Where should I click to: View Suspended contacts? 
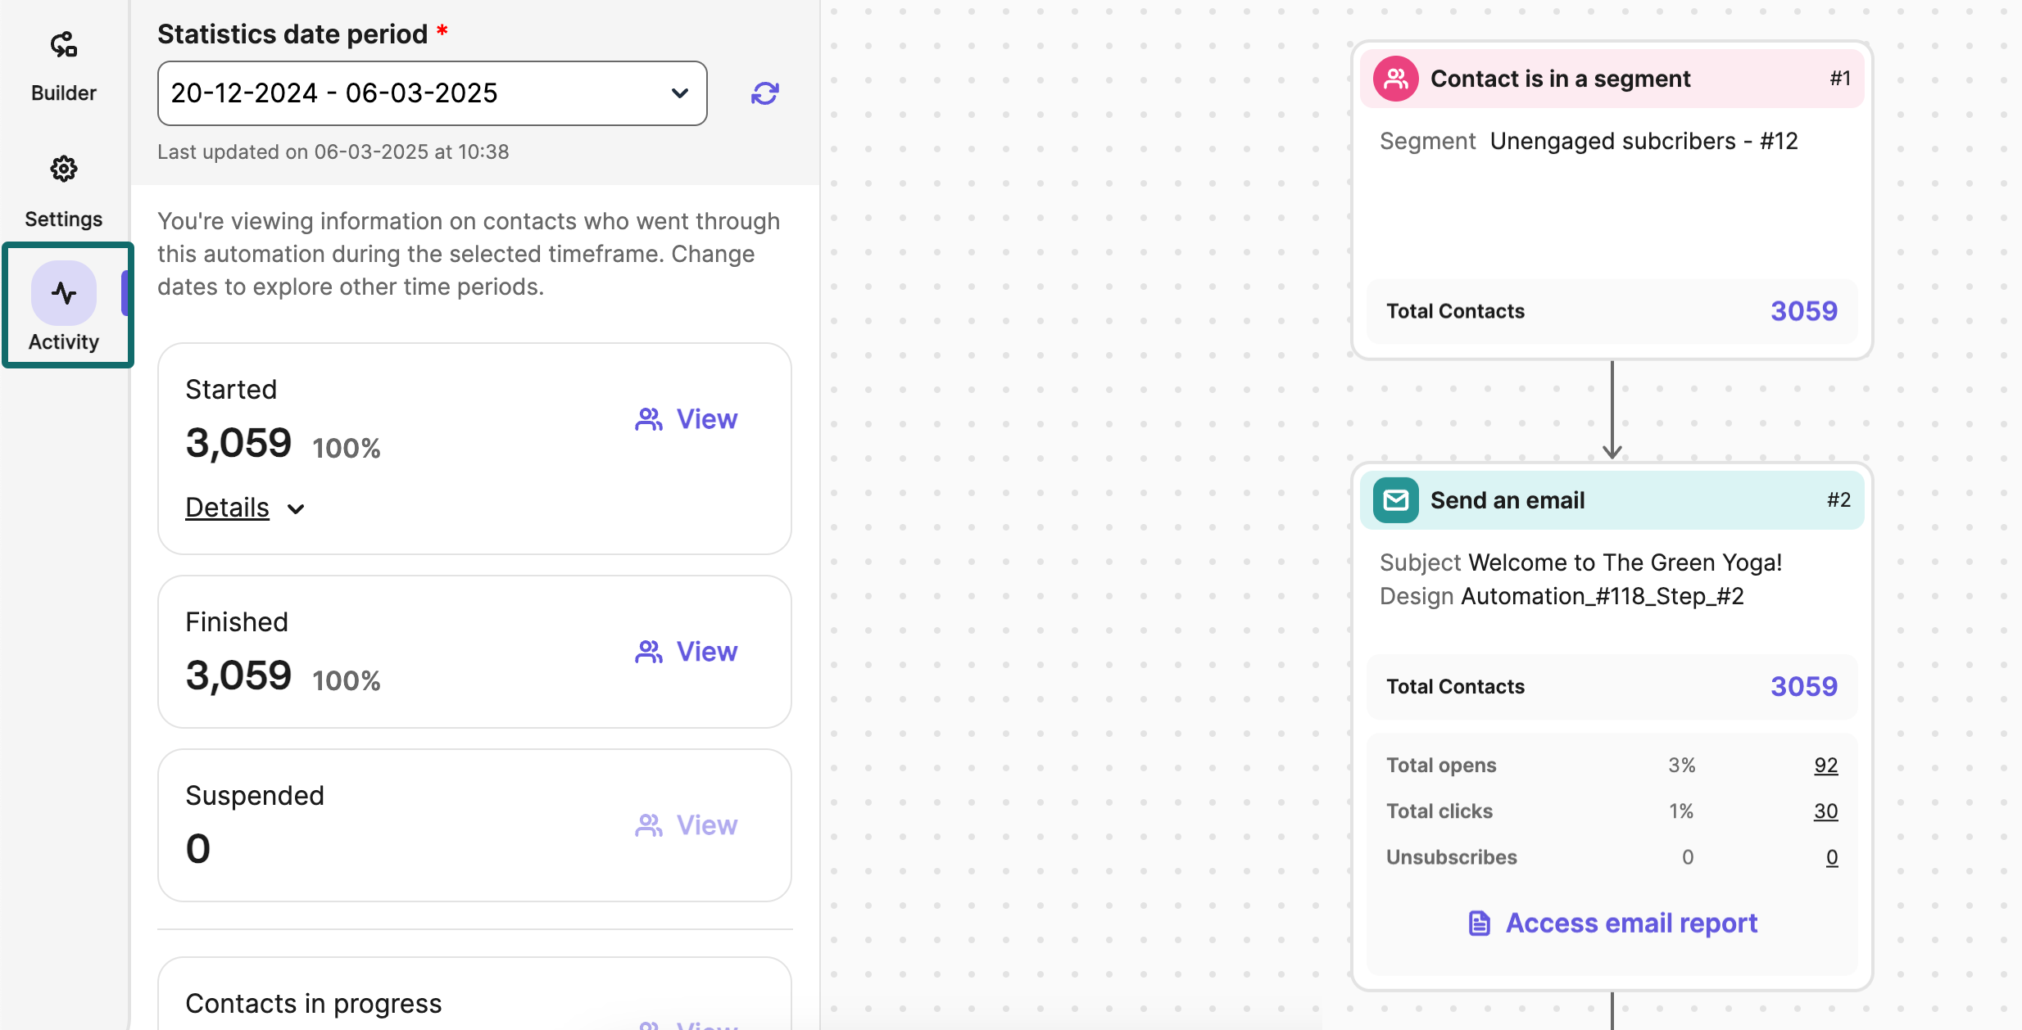[687, 825]
